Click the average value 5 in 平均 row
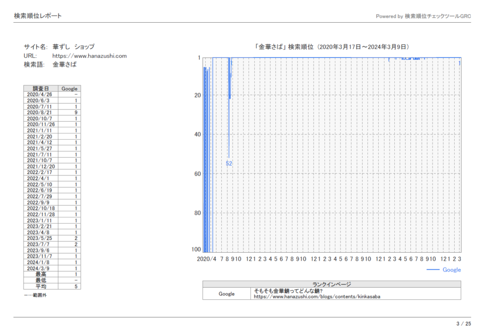 point(76,286)
